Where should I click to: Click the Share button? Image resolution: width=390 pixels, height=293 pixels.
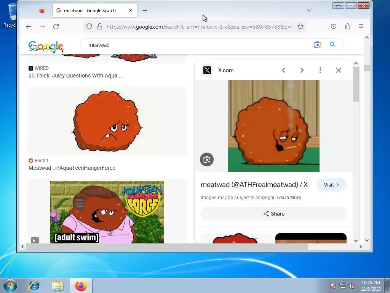273,214
